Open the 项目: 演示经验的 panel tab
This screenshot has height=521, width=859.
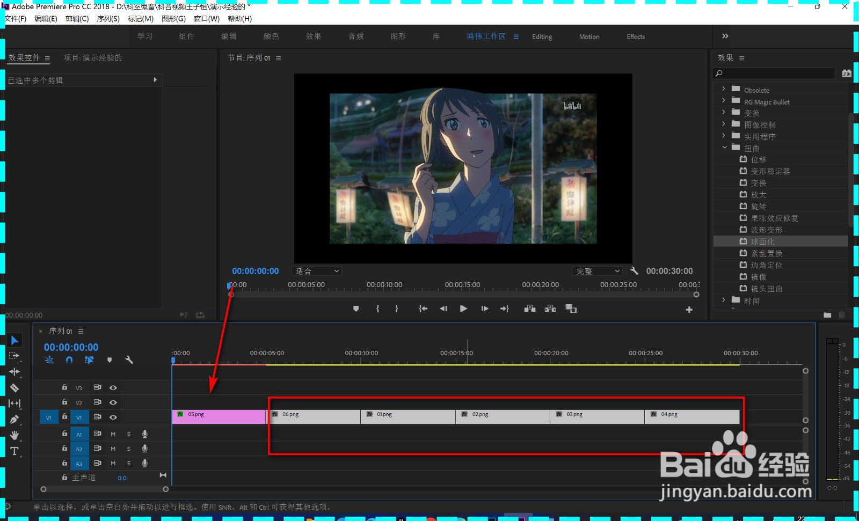[x=93, y=58]
